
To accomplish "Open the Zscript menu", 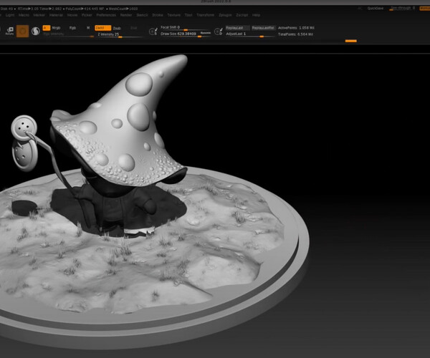I will coord(242,15).
